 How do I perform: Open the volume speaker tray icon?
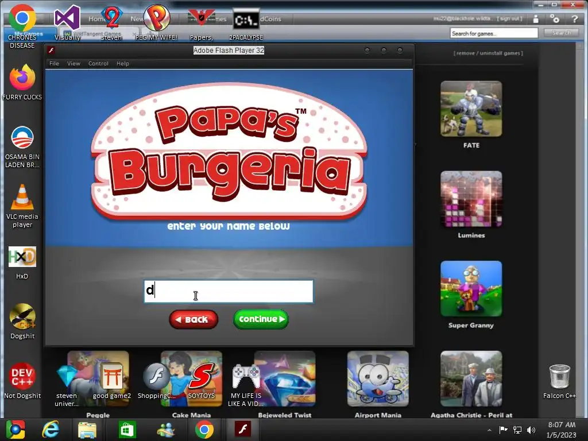point(531,430)
